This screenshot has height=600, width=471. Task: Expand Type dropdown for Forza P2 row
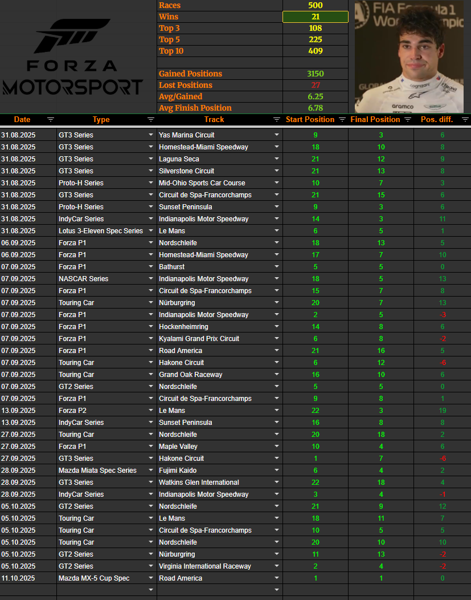[x=151, y=410]
